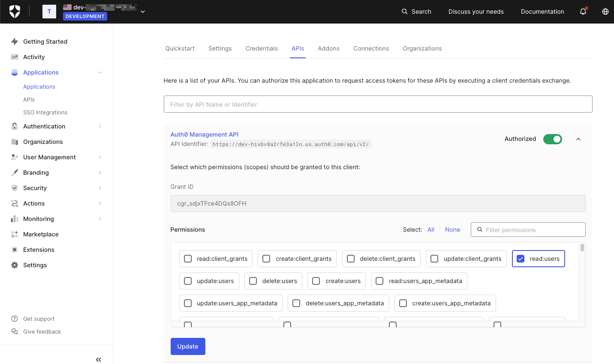Click the Settings gear icon in sidebar
614x364 pixels.
pyautogui.click(x=15, y=265)
